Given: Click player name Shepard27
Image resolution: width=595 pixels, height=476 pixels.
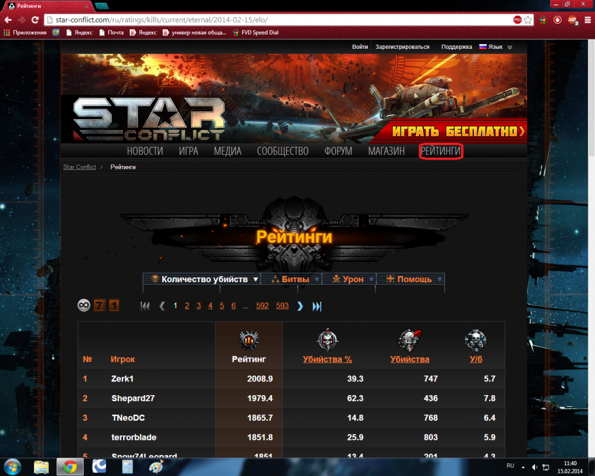Looking at the screenshot, I should click(133, 398).
